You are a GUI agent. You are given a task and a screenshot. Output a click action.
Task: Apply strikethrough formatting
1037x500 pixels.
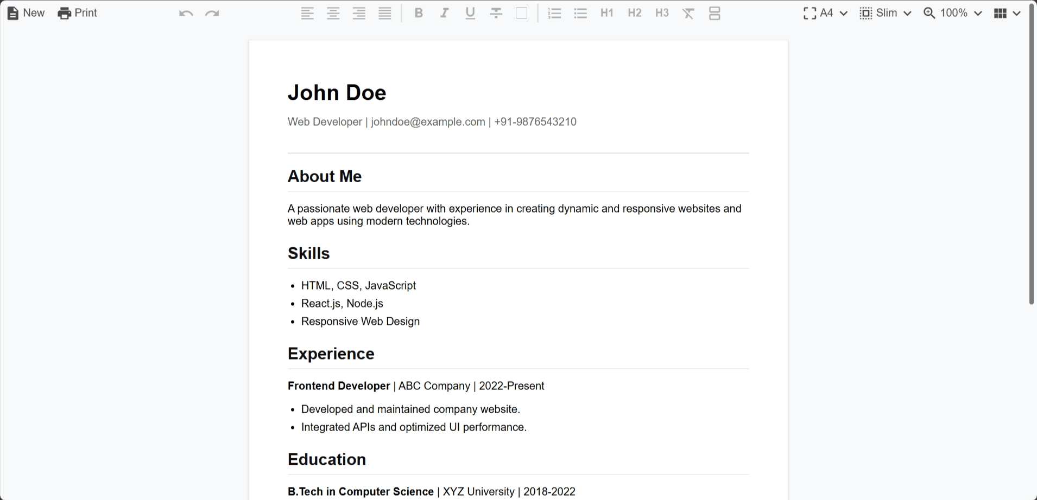(495, 12)
